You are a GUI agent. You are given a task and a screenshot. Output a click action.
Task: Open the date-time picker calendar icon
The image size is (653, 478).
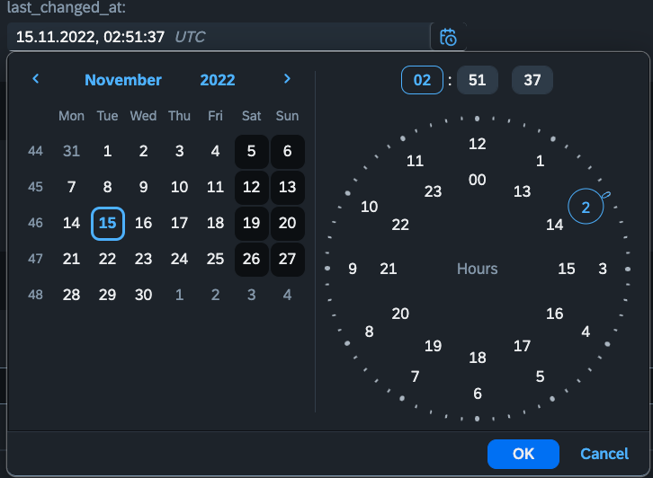click(x=448, y=37)
